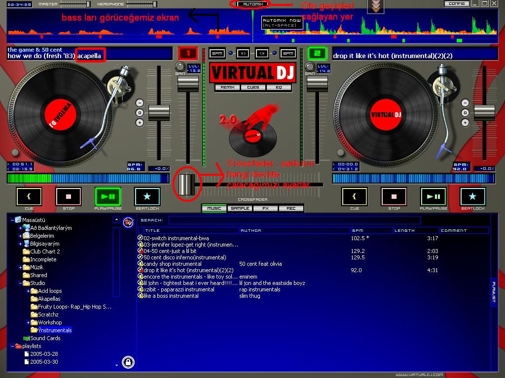Collapse the Masaüstü tree node
Viewport: 505px width, 378px height.
click(x=12, y=220)
